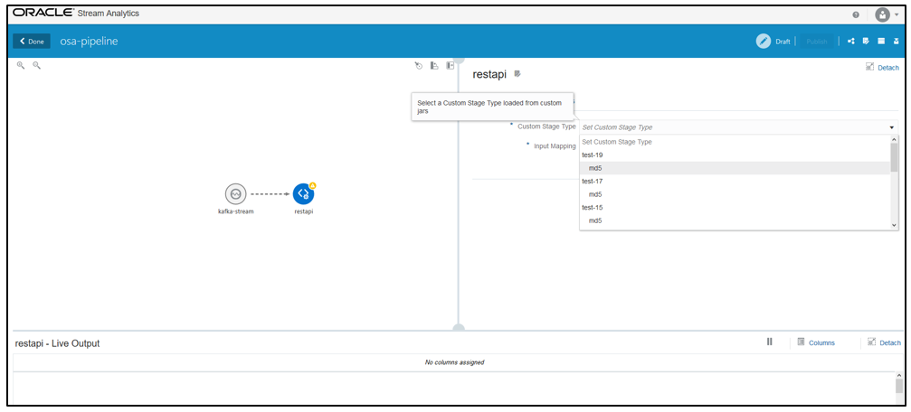
Task: Click the dropdown list scroll down arrow
Action: 894,225
